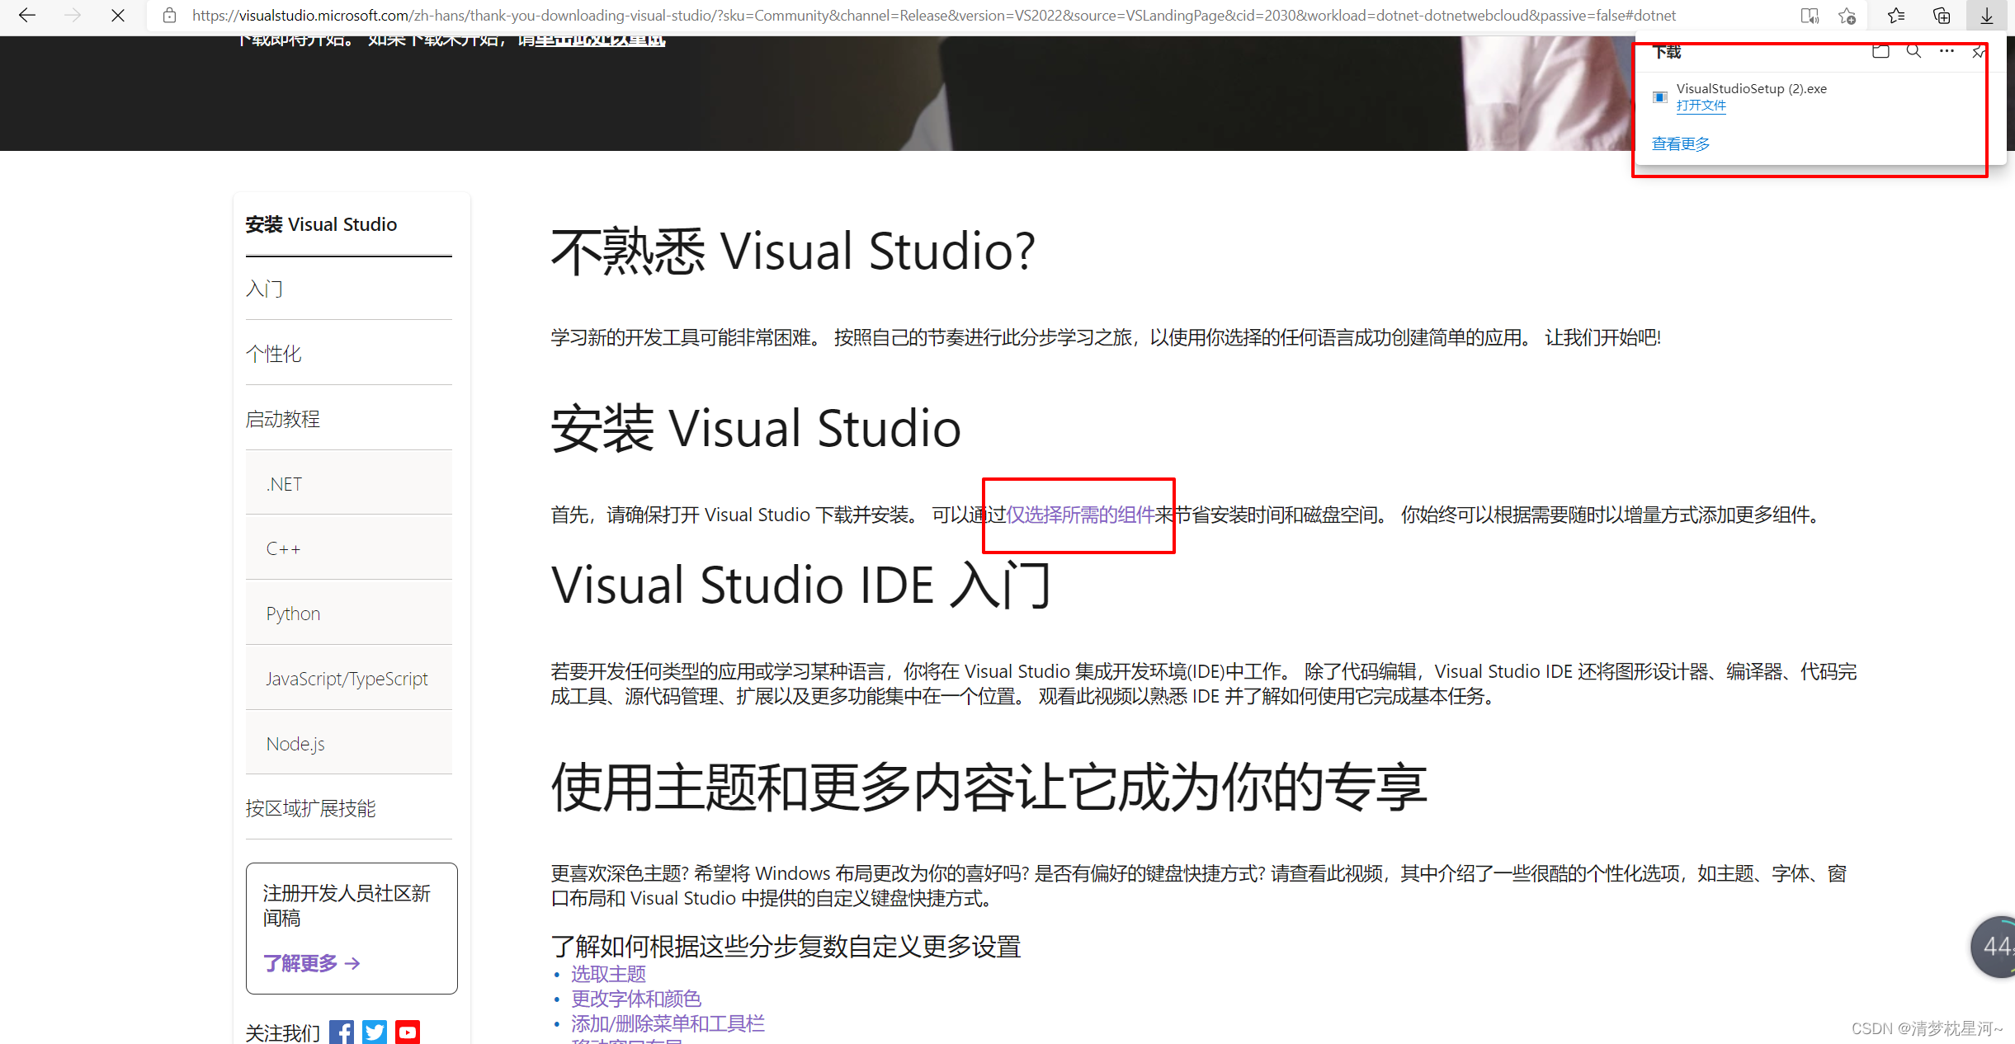Open the 添加/删除菜单和工具栏 link
The height and width of the screenshot is (1044, 2015).
point(668,1023)
